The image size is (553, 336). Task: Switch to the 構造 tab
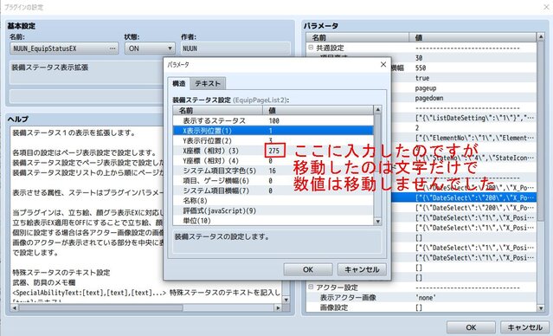click(179, 84)
